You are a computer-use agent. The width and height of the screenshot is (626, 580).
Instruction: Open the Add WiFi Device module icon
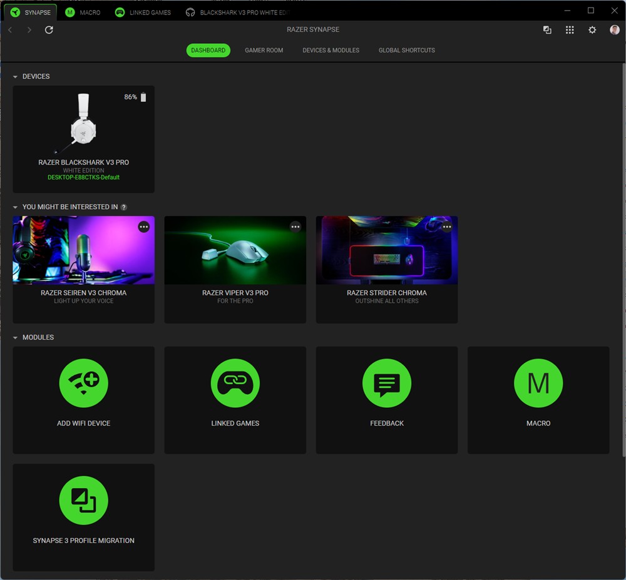click(x=83, y=383)
